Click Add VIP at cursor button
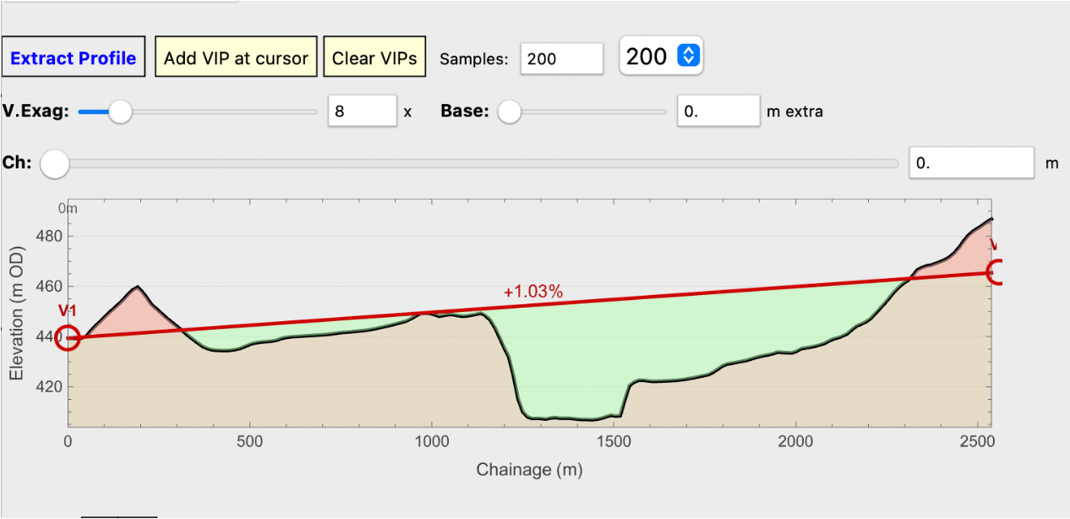 236,57
